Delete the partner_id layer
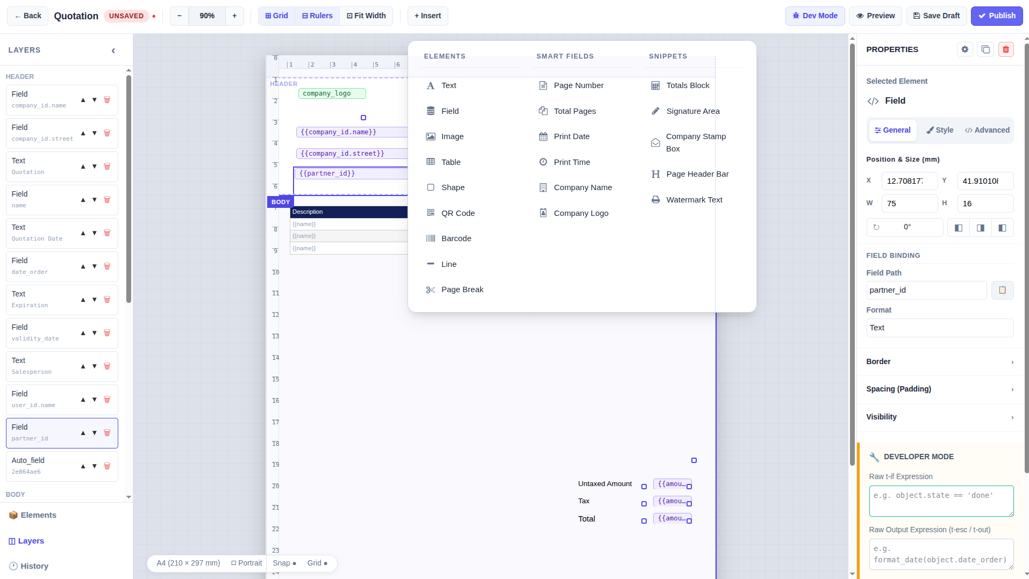Screen dimensions: 1029x579 (x=107, y=433)
